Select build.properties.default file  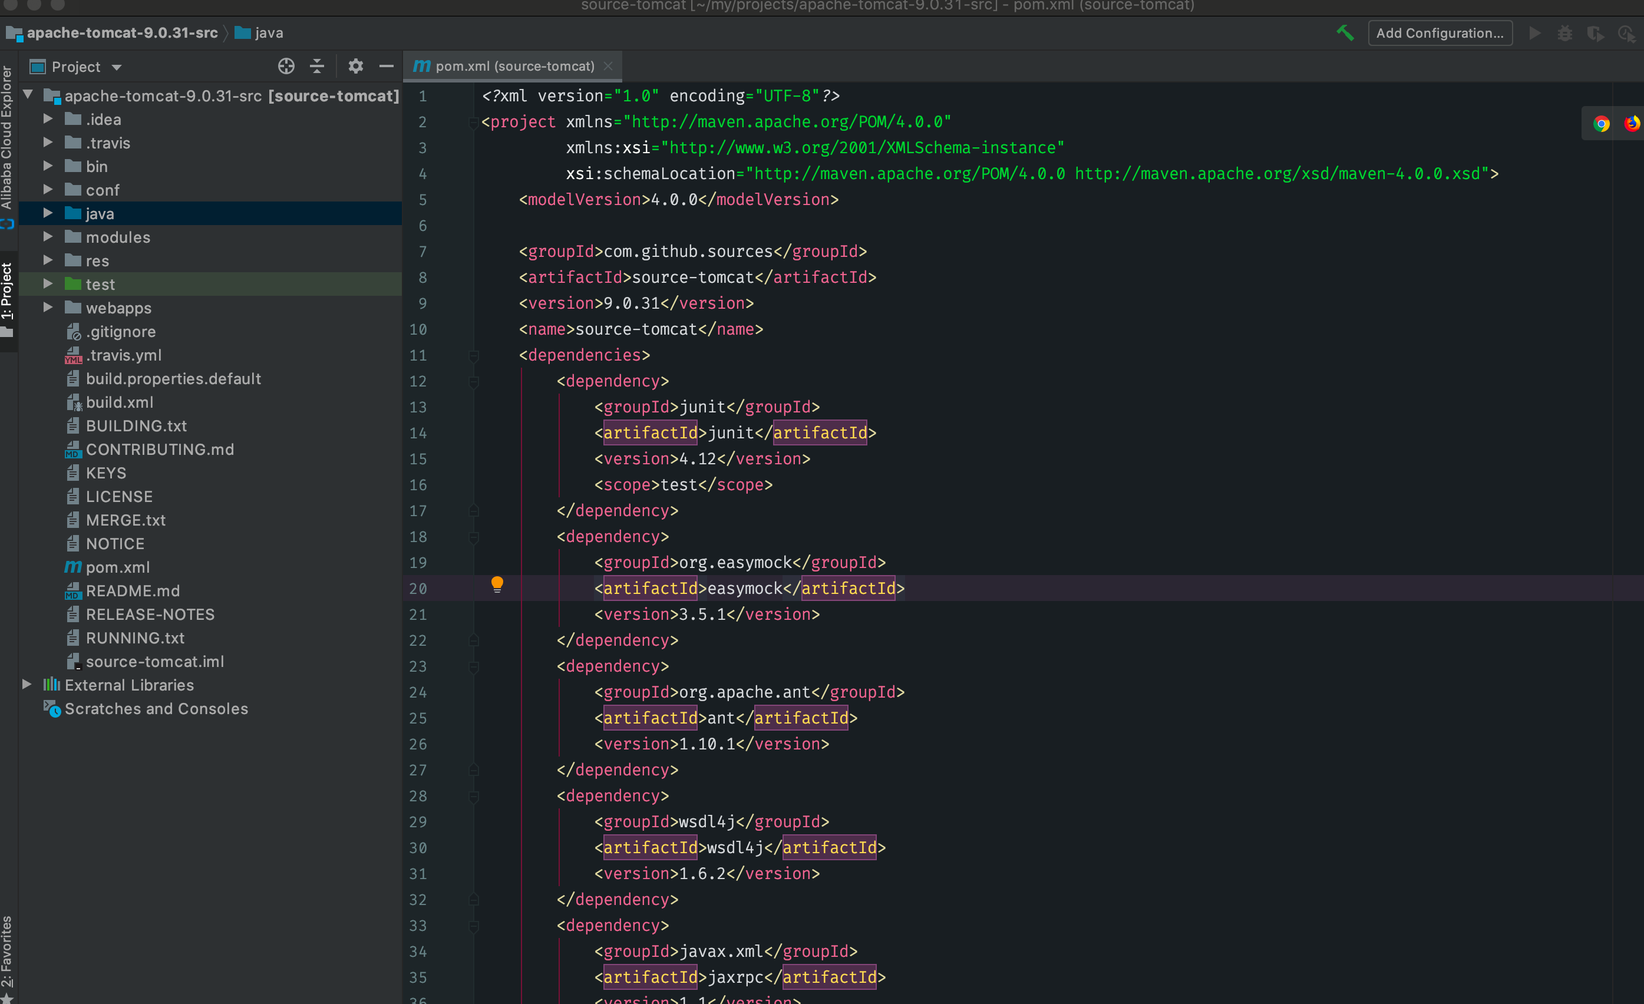[x=173, y=379]
